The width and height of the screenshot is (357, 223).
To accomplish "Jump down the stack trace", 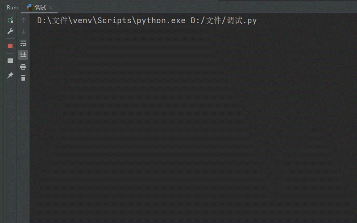I will click(x=23, y=32).
